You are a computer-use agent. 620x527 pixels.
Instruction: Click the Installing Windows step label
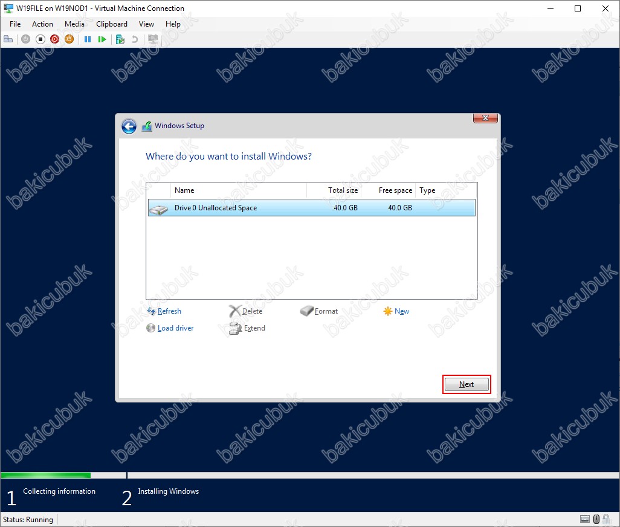pos(169,491)
